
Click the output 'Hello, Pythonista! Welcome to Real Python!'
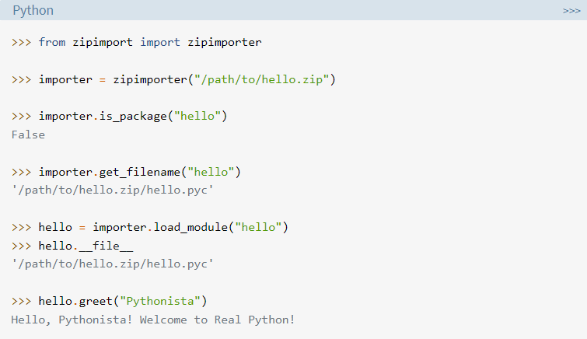click(x=153, y=320)
